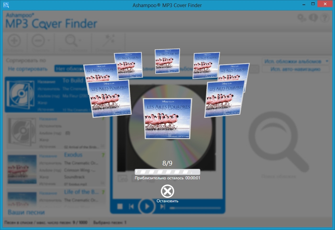The height and width of the screenshot is (230, 335).
Task: Click the Приблизительно осталось time text
Action: coord(167,178)
